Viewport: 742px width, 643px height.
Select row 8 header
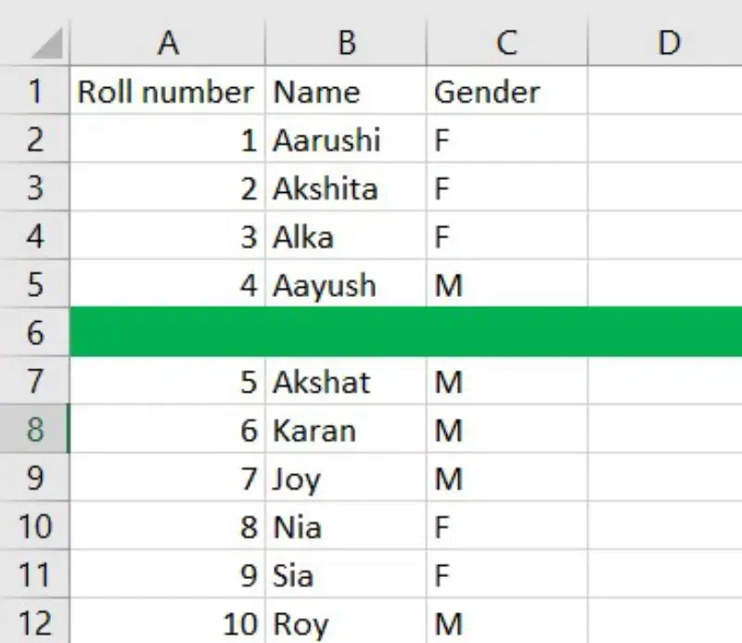(x=35, y=431)
